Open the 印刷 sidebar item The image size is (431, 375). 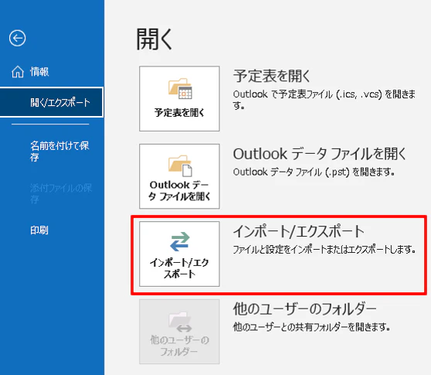[x=39, y=230]
